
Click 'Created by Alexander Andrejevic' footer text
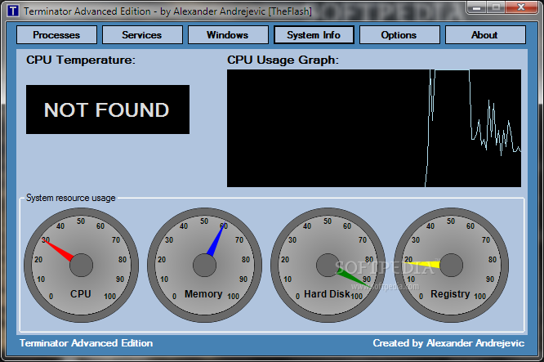coord(448,343)
